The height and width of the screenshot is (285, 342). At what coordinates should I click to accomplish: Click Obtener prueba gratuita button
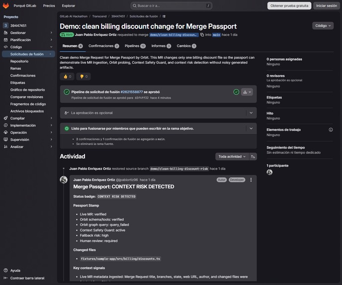pos(289,5)
